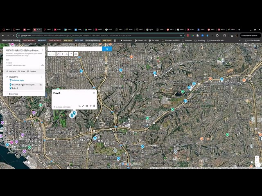The height and width of the screenshot is (196, 262).
Task: Click the Point 2 pin on the map
Action: pyautogui.click(x=74, y=113)
